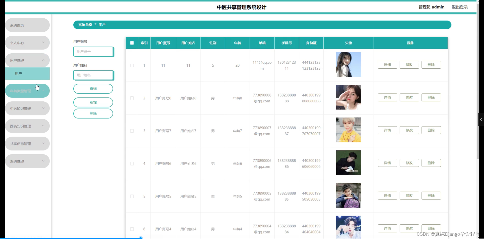The width and height of the screenshot is (484, 239).
Task: Expand the 中医知识管理 sidebar section
Action: point(27,108)
